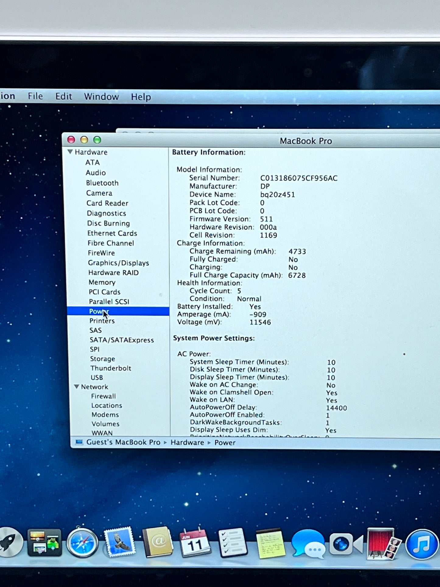View Storage information
Screen dimensions: 440x587
103,359
